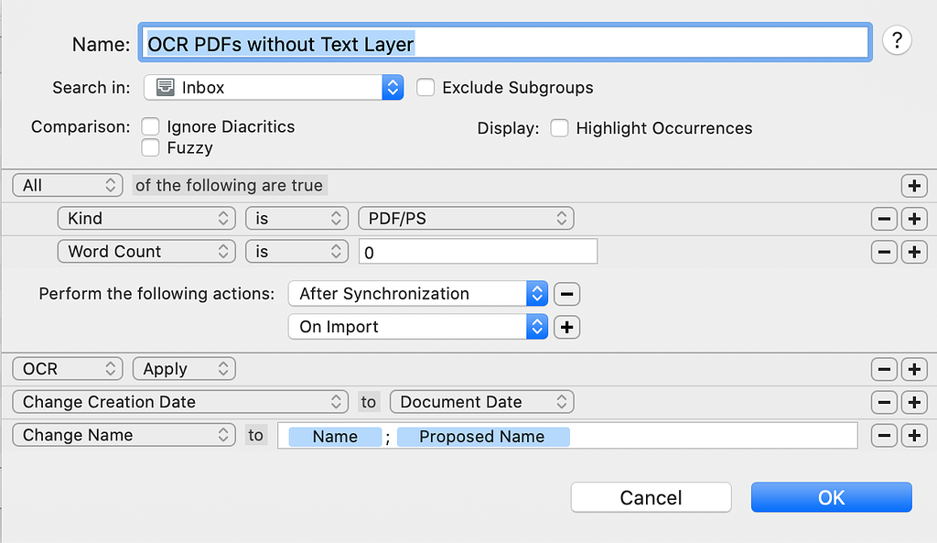
Task: Enable the Exclude Subgroups checkbox
Action: (425, 88)
